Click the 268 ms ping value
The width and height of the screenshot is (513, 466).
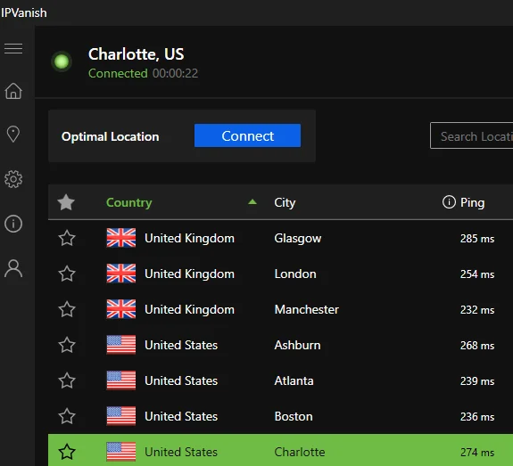(477, 346)
